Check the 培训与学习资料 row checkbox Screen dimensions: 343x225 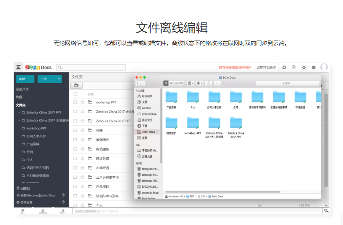click(75, 196)
